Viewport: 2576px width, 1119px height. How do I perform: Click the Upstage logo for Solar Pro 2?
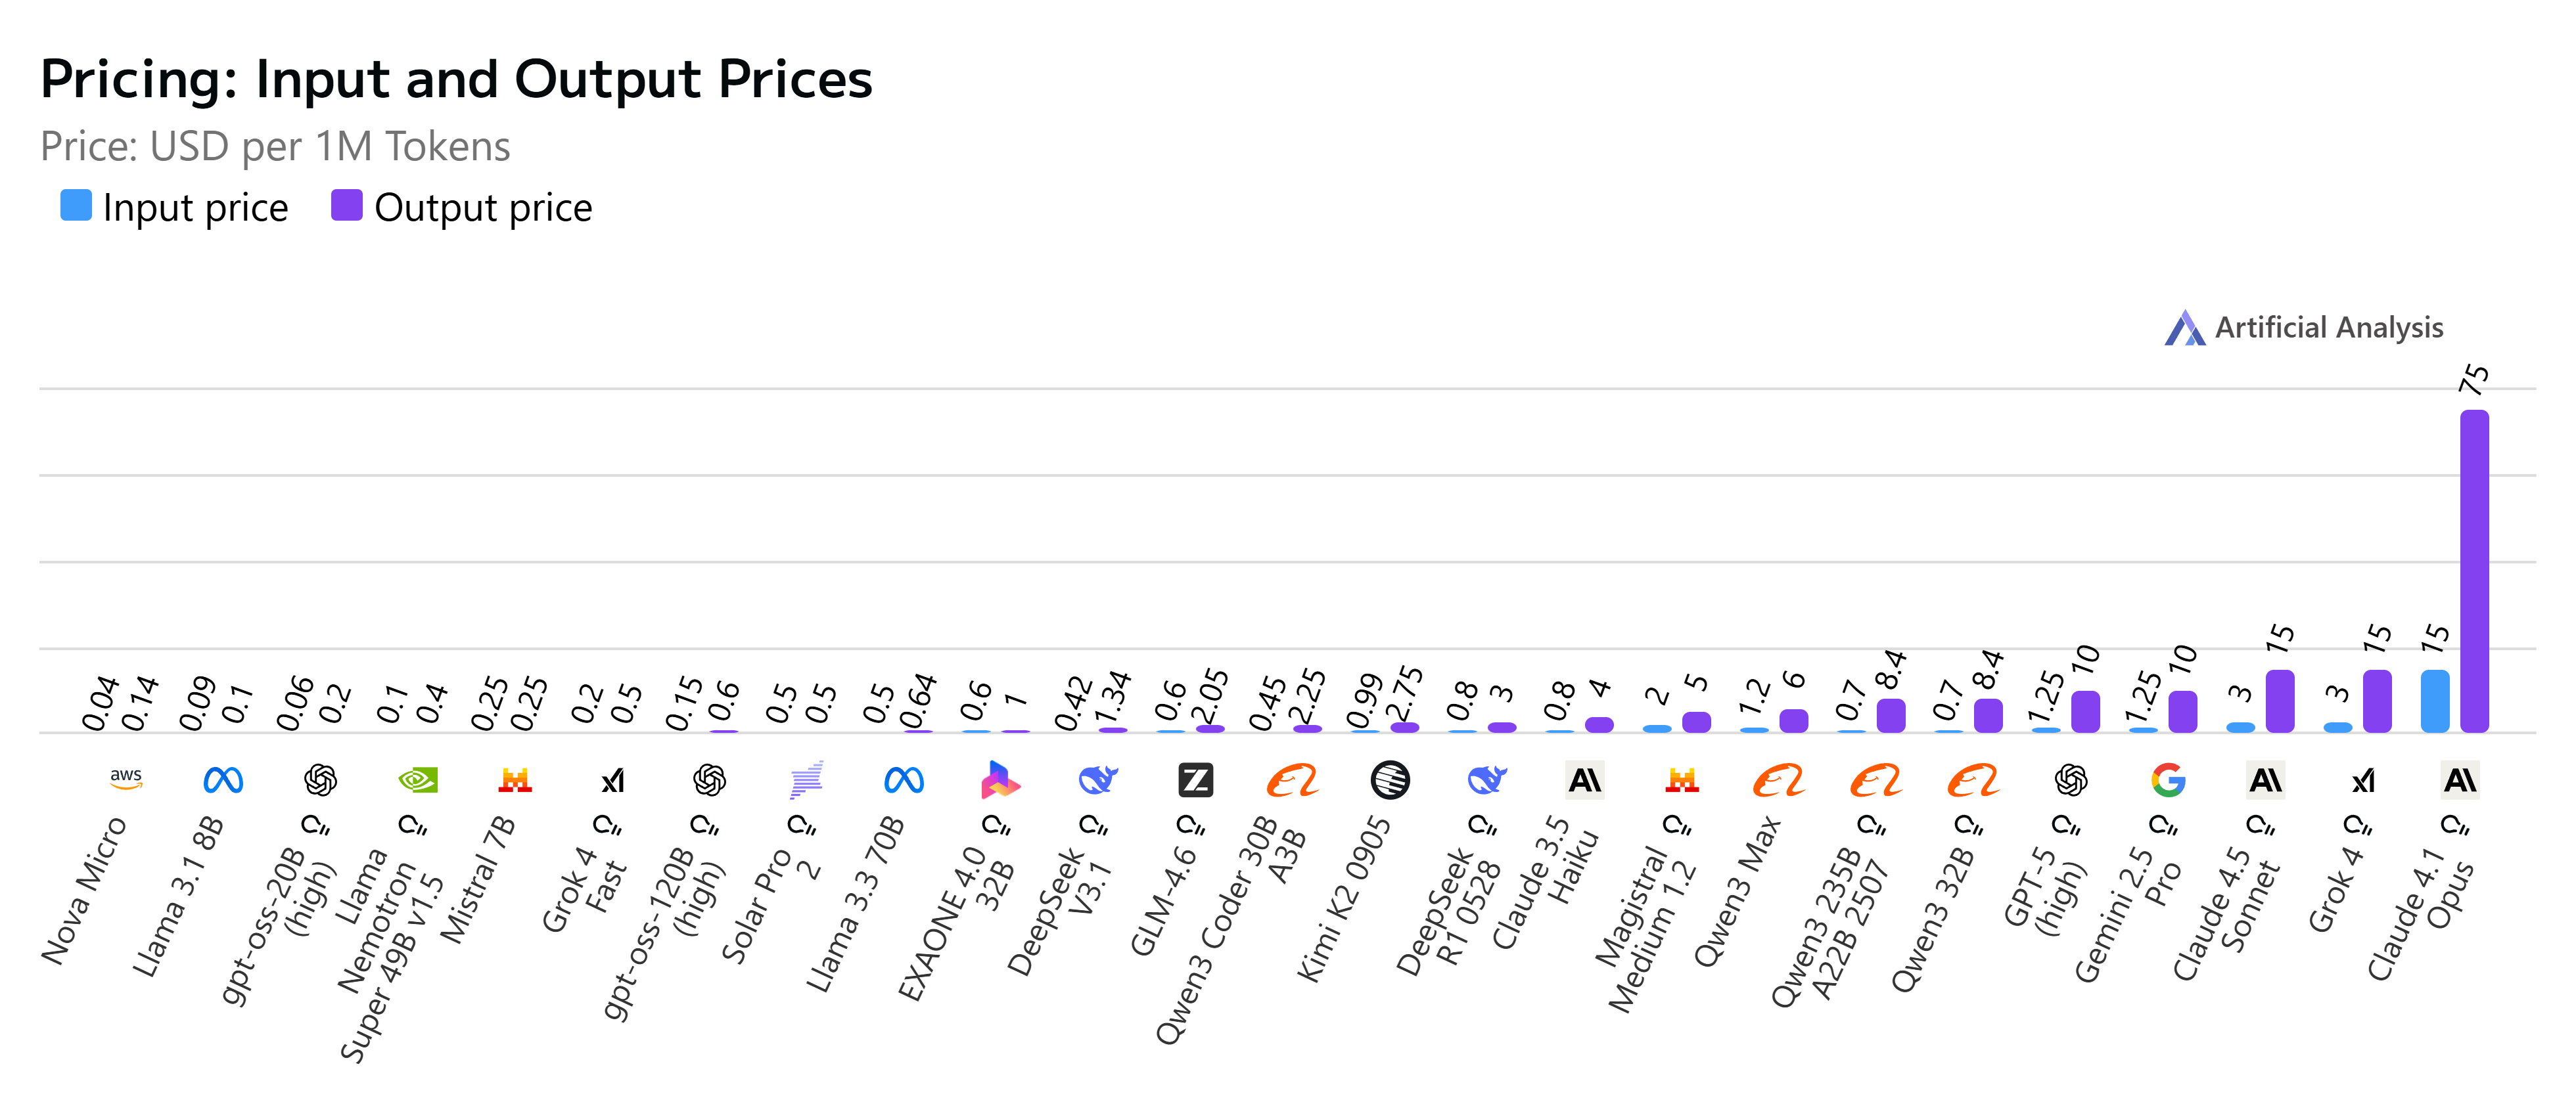[x=806, y=779]
